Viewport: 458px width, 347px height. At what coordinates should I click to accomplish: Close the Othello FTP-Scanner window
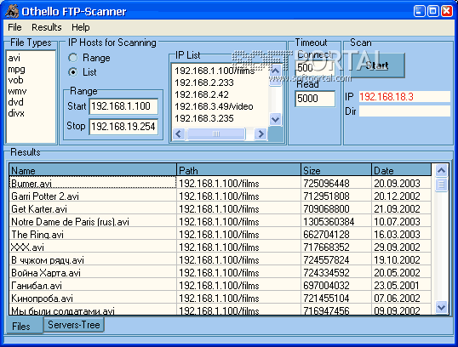pyautogui.click(x=447, y=11)
